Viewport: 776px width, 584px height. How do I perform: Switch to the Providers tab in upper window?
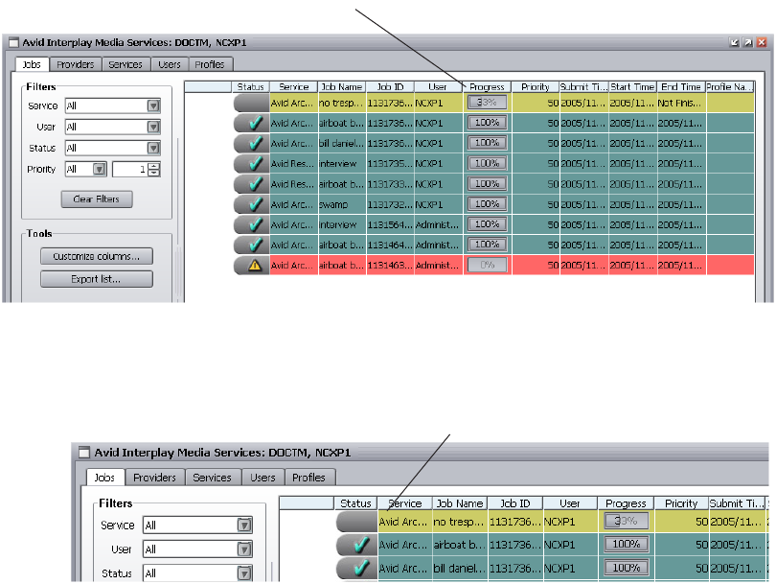coord(76,64)
